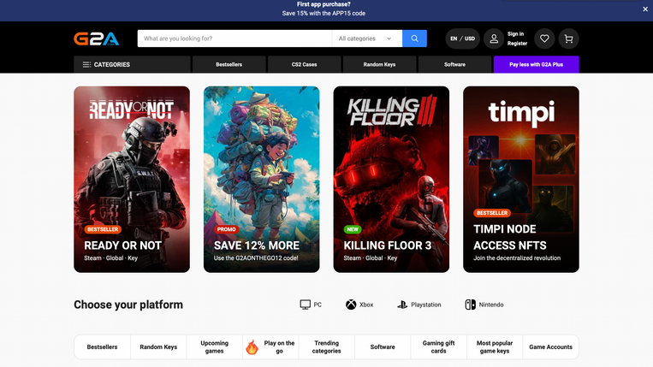Click 'Save 15% with the APP15 code' text

point(324,14)
